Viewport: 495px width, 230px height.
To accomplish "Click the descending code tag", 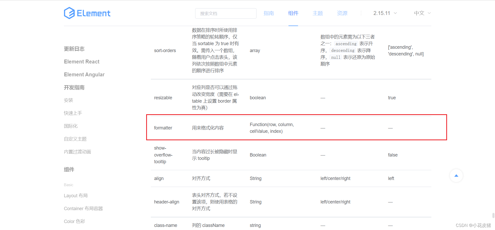I will click(343, 51).
